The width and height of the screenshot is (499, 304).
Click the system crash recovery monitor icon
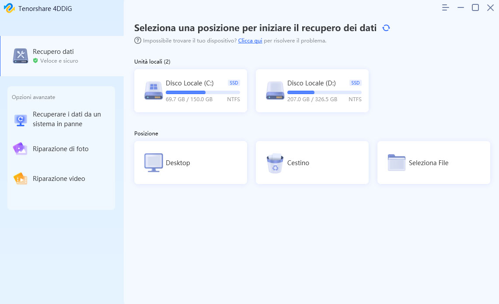pyautogui.click(x=20, y=120)
